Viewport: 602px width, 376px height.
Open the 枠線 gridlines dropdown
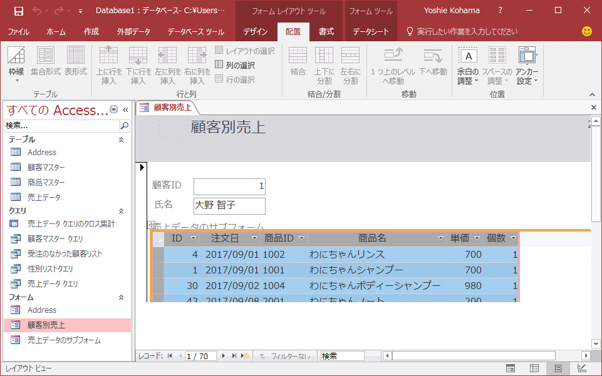[16, 64]
